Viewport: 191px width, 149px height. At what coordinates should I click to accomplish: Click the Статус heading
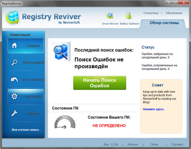[148, 47]
